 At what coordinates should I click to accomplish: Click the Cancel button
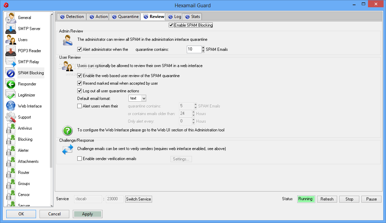pyautogui.click(x=54, y=214)
